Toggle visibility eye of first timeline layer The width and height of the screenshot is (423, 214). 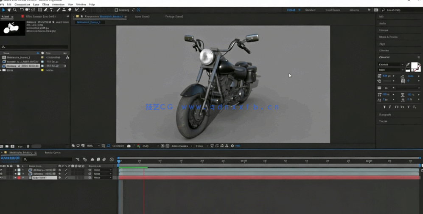2,170
